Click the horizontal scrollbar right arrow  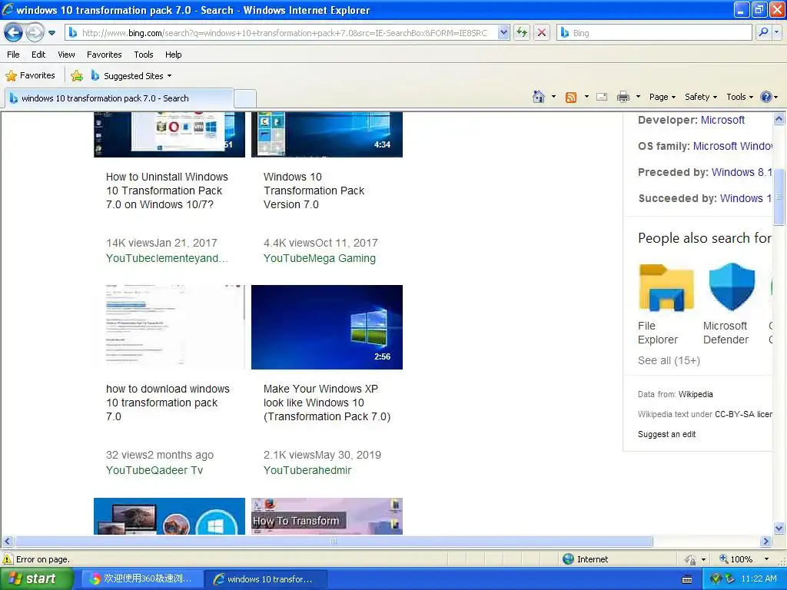point(765,542)
